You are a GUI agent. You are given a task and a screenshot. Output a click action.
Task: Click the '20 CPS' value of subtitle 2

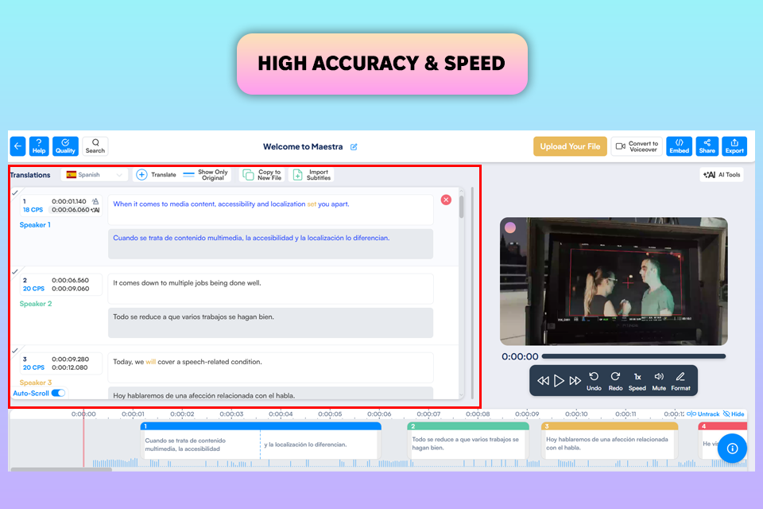(33, 289)
